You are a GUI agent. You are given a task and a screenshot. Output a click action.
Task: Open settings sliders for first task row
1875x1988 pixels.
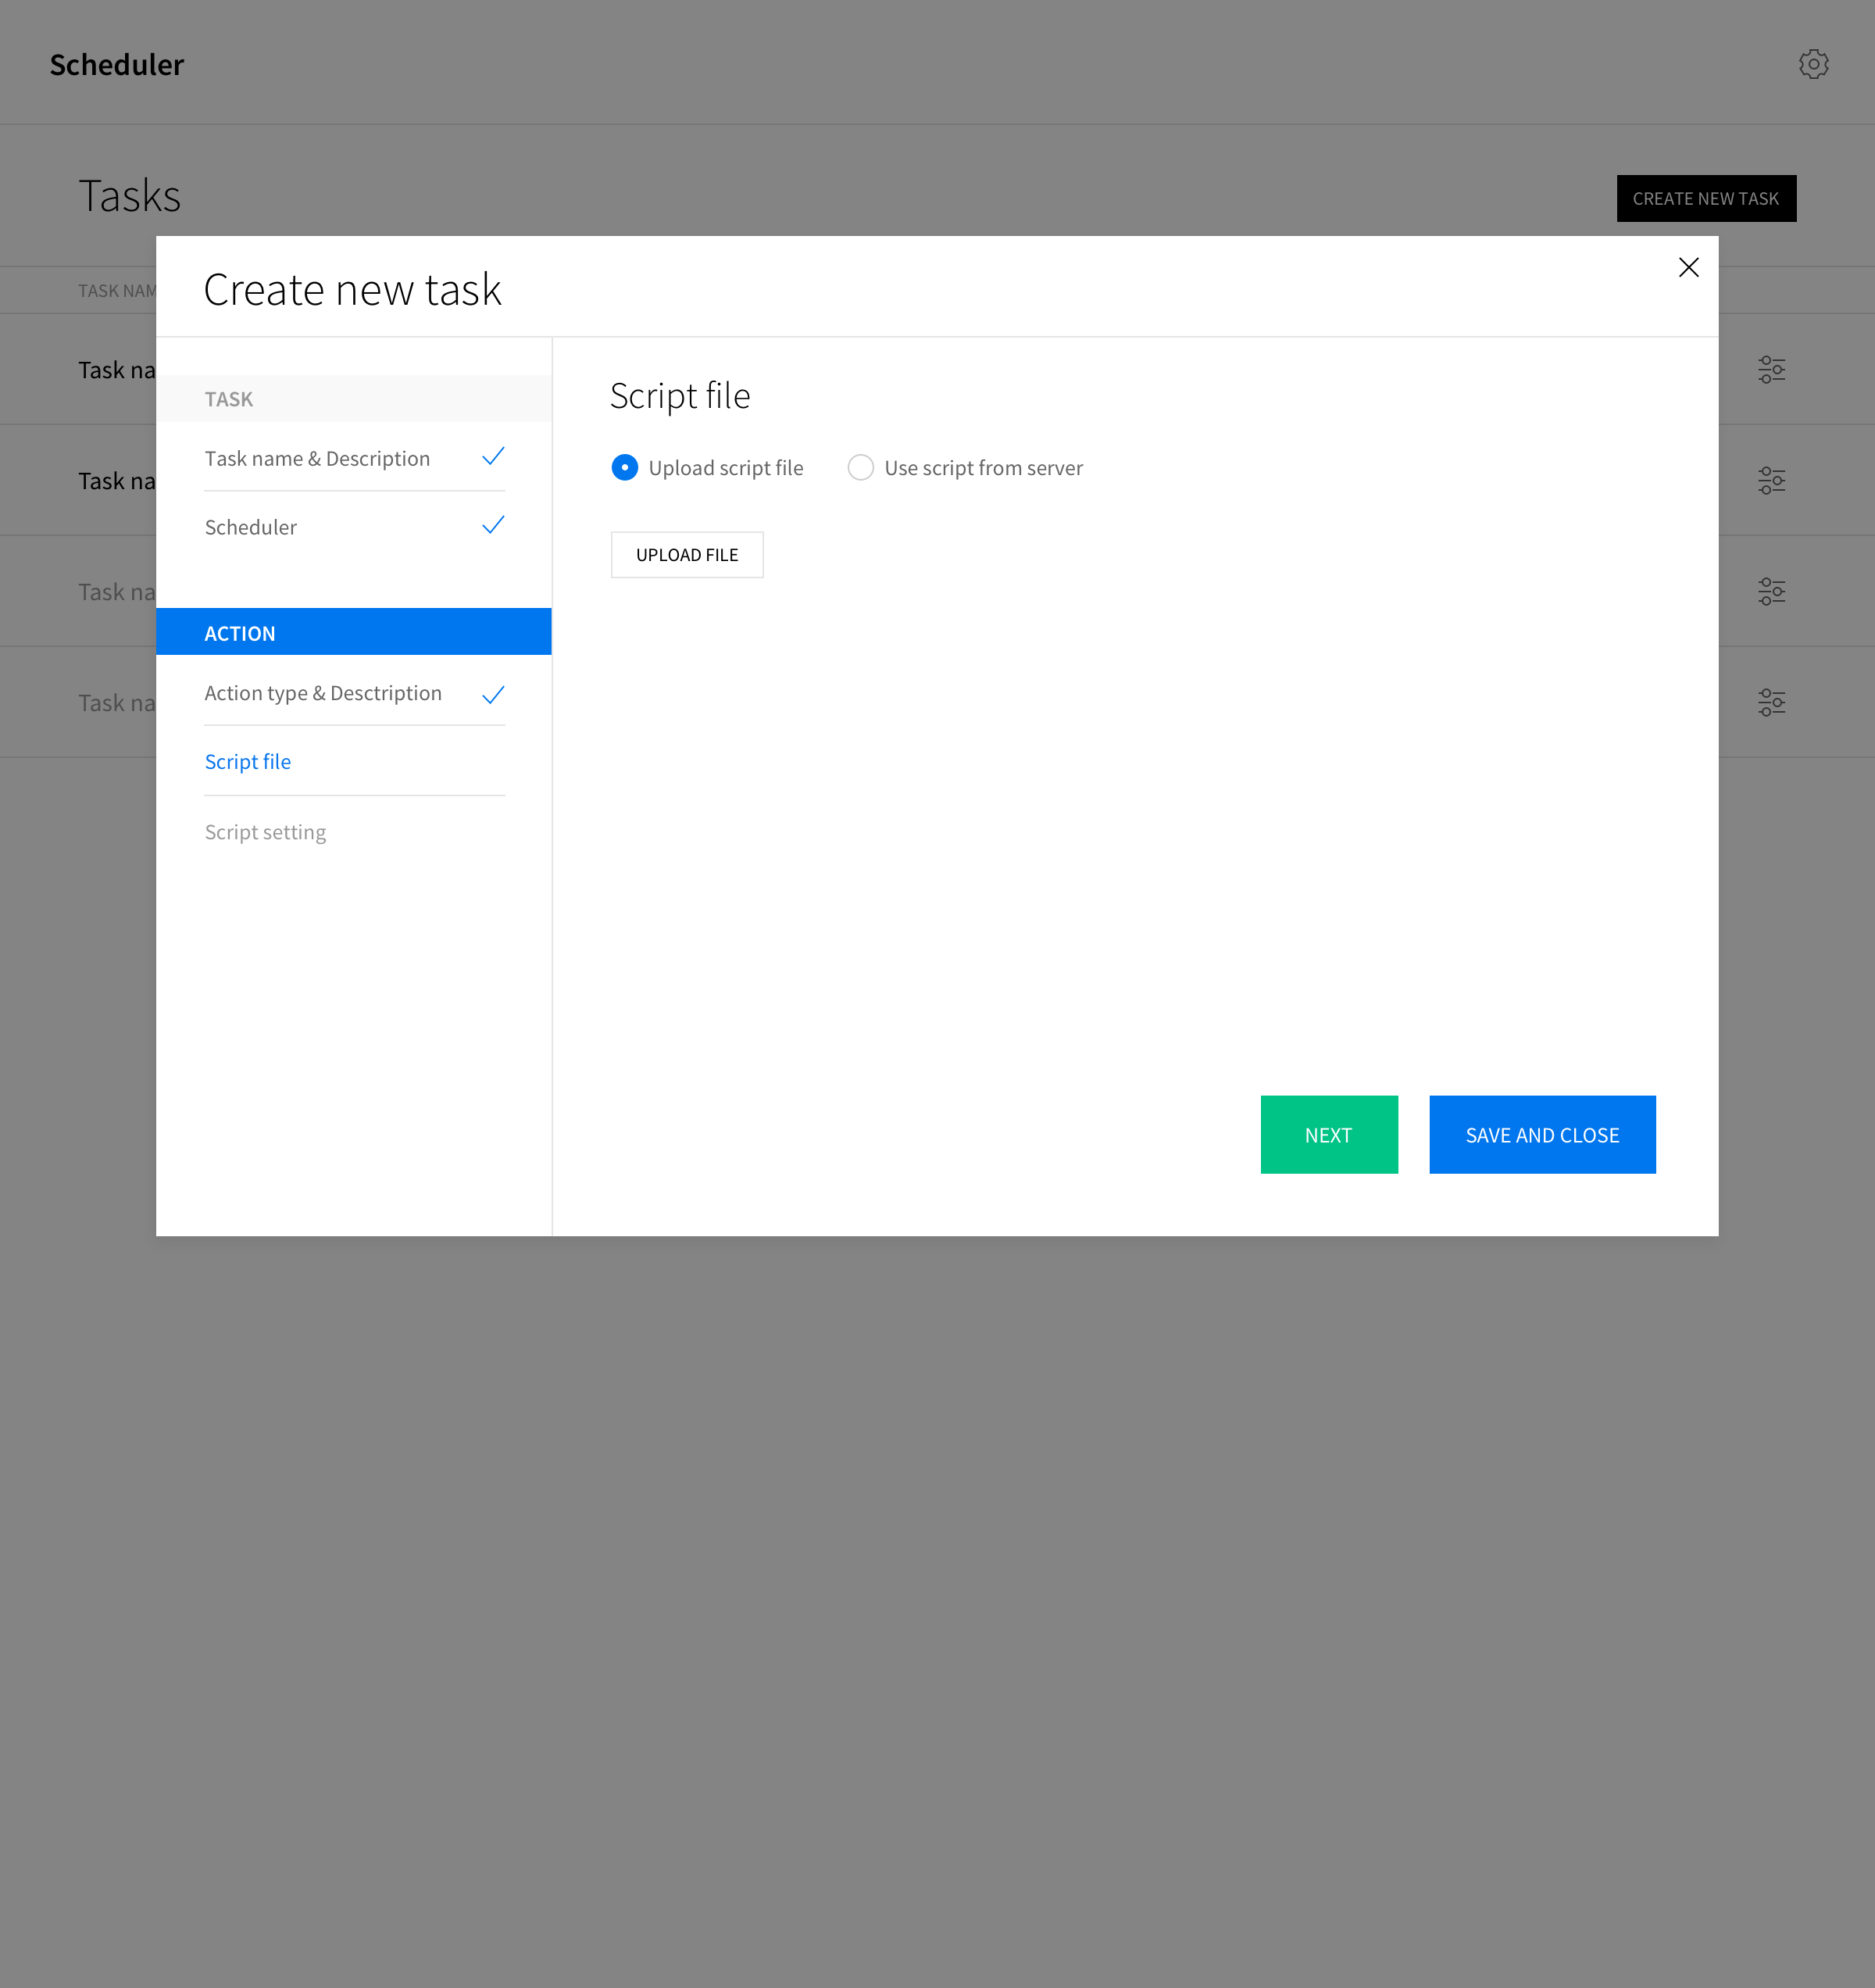pos(1771,370)
